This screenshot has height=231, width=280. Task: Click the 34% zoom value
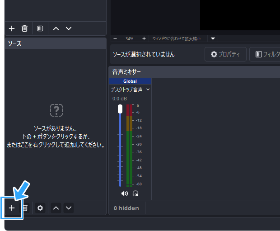(x=129, y=38)
